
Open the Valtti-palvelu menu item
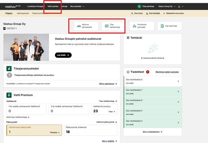53,7
